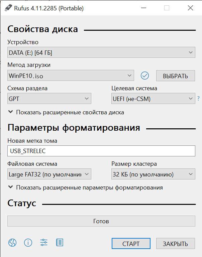Open the Файловая система Large FAT32 dropdown
The height and width of the screenshot is (257, 202).
tap(49, 174)
